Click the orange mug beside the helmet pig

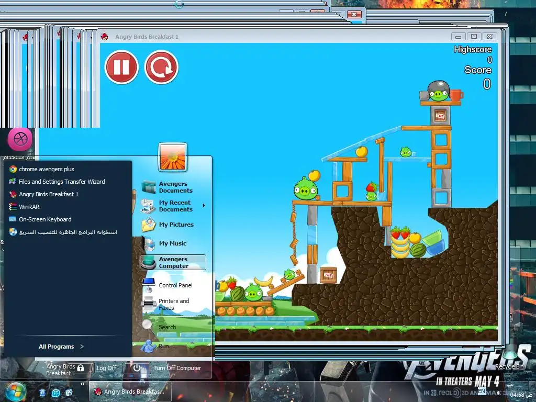tap(456, 94)
